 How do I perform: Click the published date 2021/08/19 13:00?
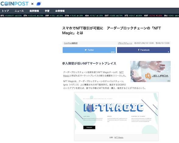click(144, 43)
